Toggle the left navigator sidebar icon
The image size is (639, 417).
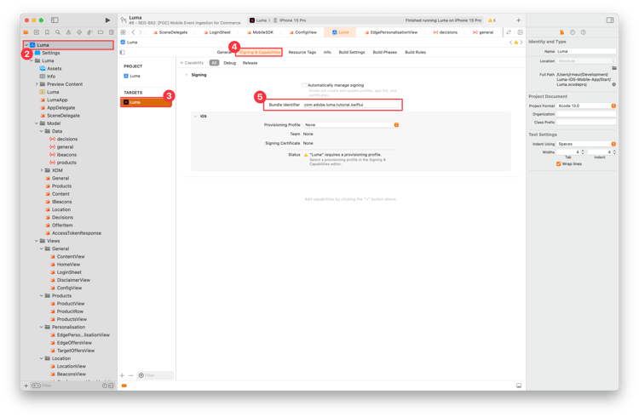(55, 20)
